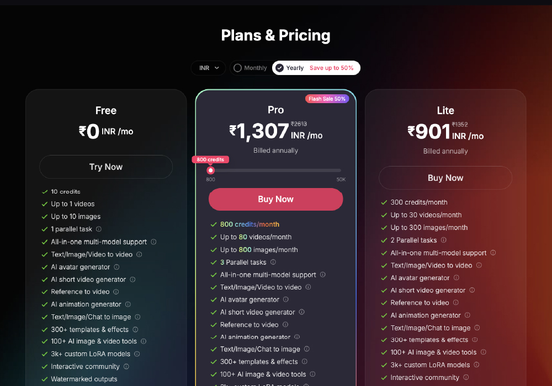552x386 pixels.
Task: Show info for Pro Reference to video
Action: point(285,325)
